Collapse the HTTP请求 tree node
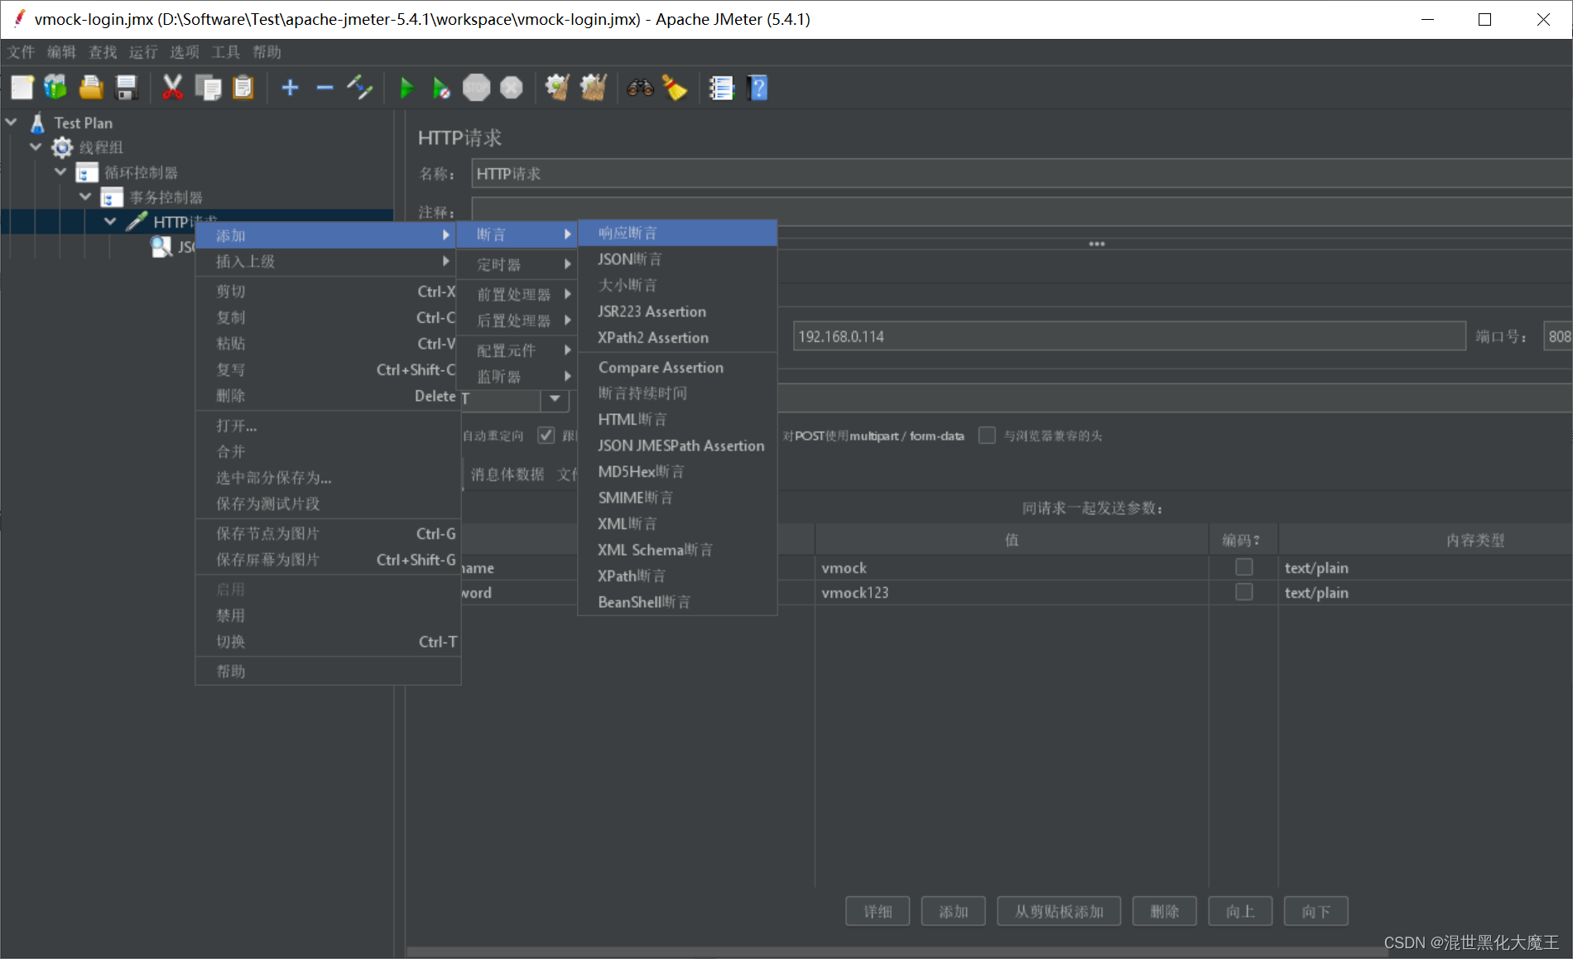 pos(110,221)
